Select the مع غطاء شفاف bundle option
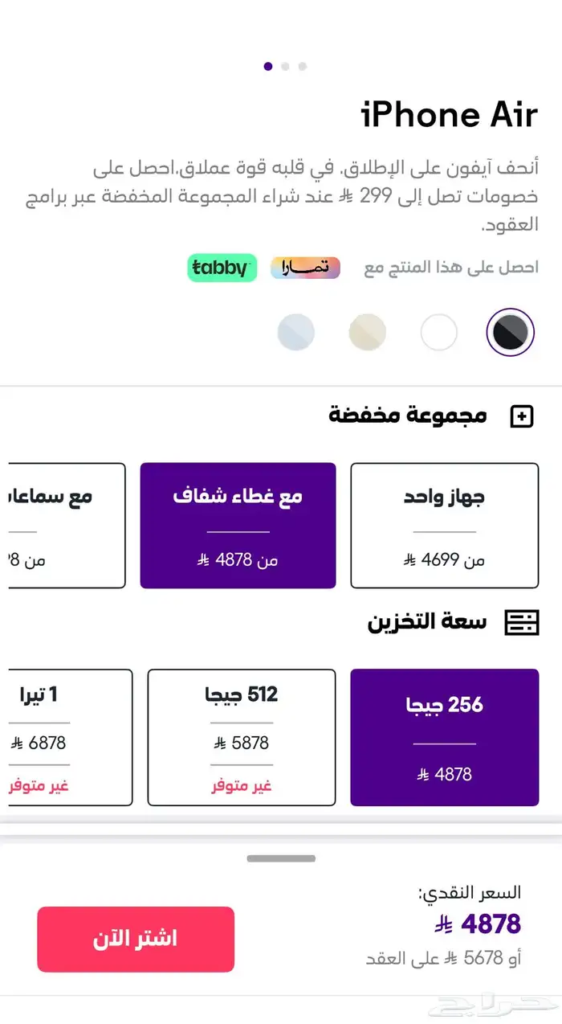Image resolution: width=562 pixels, height=1024 pixels. pyautogui.click(x=238, y=525)
